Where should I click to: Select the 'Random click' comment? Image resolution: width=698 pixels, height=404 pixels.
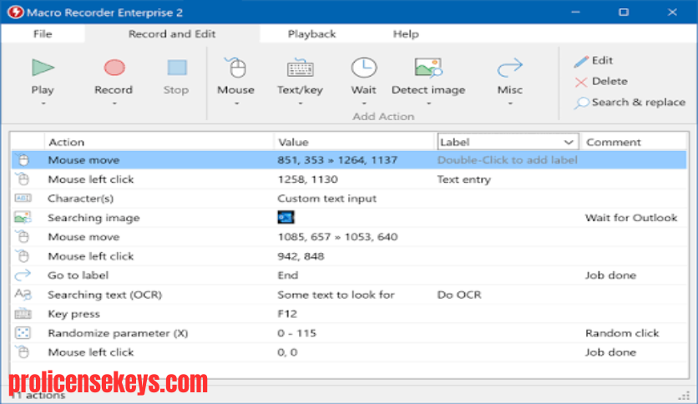[x=622, y=333]
